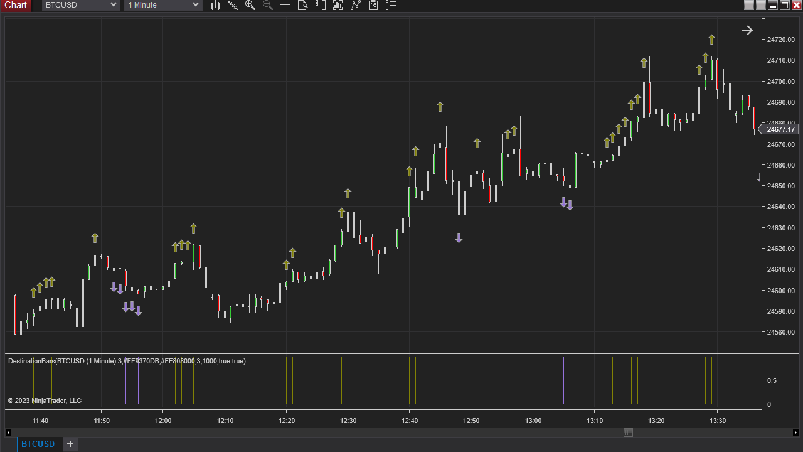This screenshot has height=452, width=803.
Task: Click the topmost up arrow near 24720
Action: click(711, 40)
